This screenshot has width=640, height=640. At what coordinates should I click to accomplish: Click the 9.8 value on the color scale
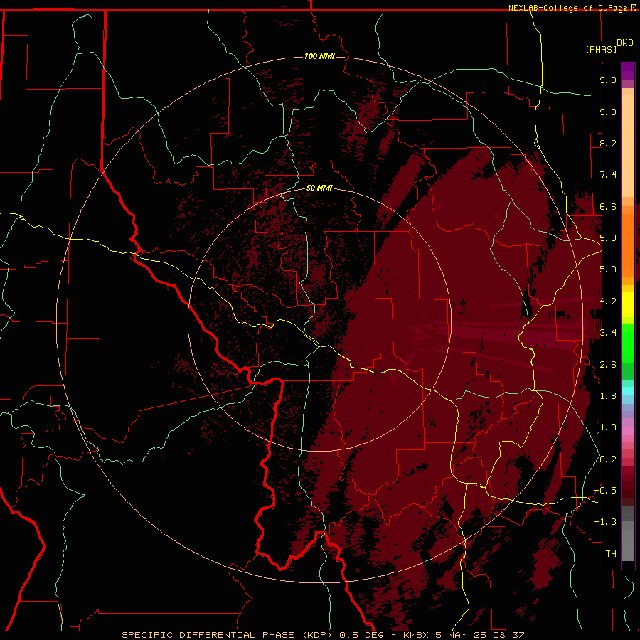click(x=608, y=80)
